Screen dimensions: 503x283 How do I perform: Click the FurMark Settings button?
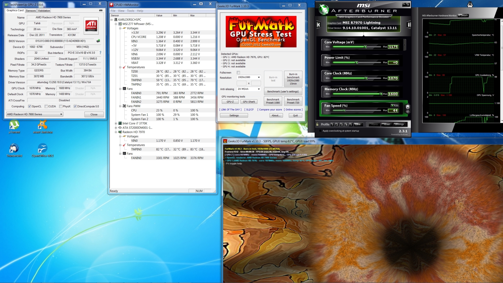[234, 116]
